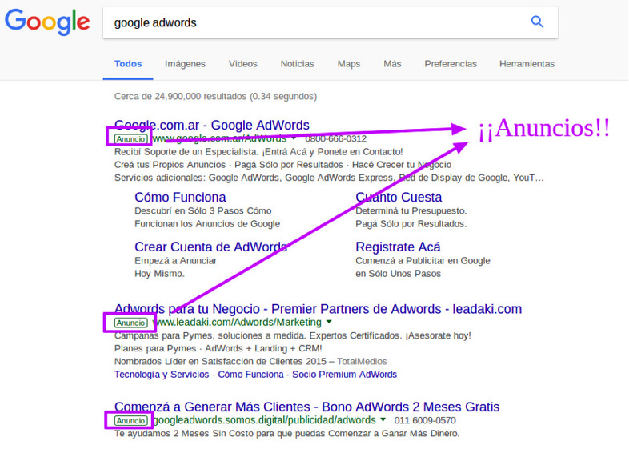Switch to the Imágenes tab
The image size is (629, 453).
coord(185,64)
